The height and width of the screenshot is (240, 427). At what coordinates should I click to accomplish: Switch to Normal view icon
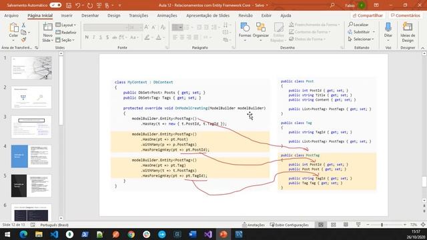(x=321, y=225)
